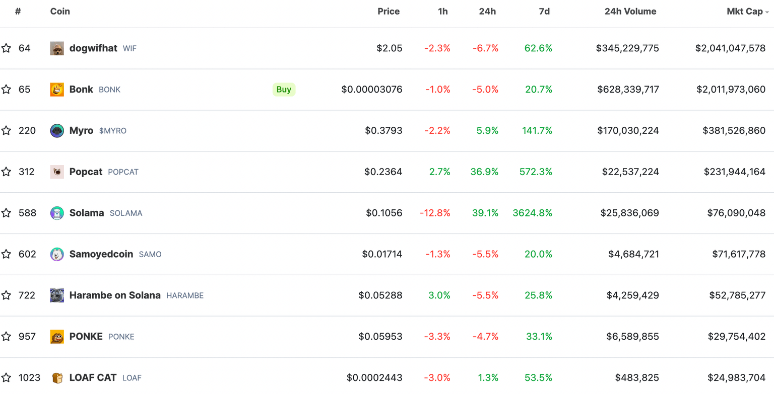Click the Bonk coin logo
The height and width of the screenshot is (394, 774).
click(57, 90)
